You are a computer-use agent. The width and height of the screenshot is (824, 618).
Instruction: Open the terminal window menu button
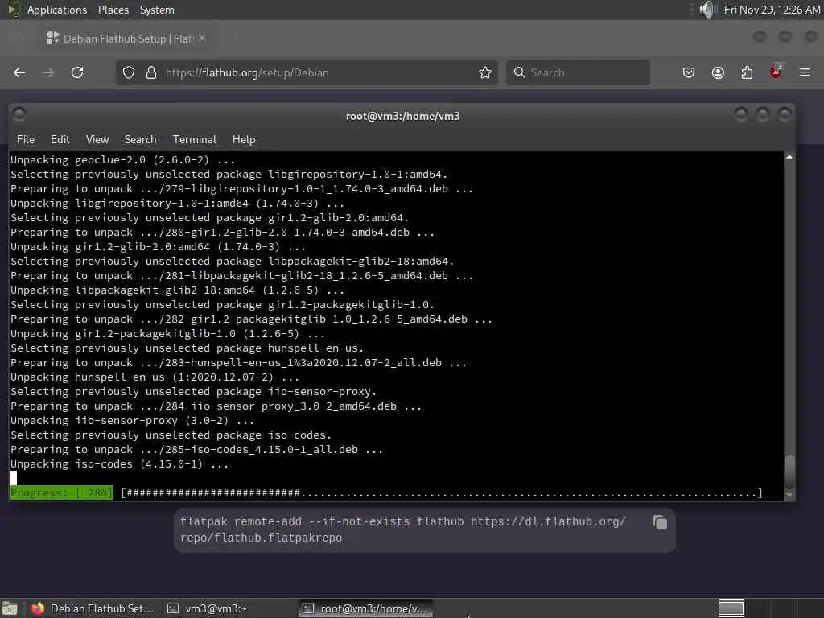19,114
